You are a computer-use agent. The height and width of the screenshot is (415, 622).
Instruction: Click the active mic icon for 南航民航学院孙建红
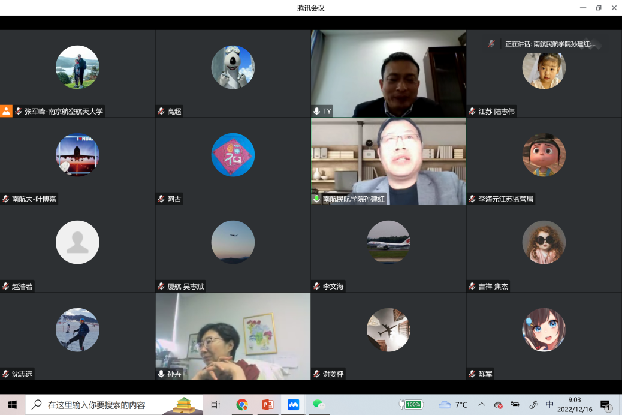(x=316, y=199)
